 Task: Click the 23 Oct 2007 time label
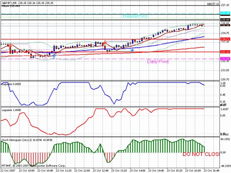(8, 170)
